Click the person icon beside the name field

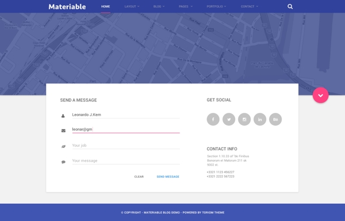[x=63, y=116]
